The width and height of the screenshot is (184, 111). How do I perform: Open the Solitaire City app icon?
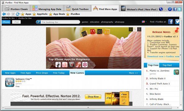coord(10,82)
